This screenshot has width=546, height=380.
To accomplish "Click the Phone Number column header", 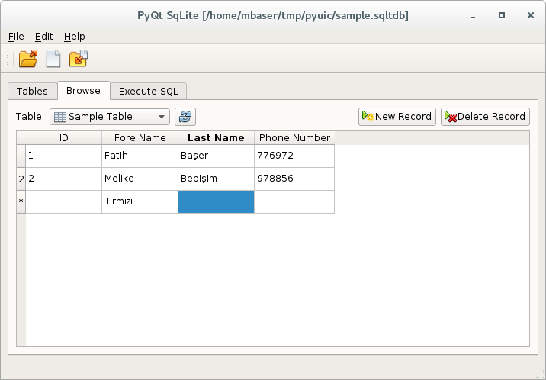I will point(294,138).
